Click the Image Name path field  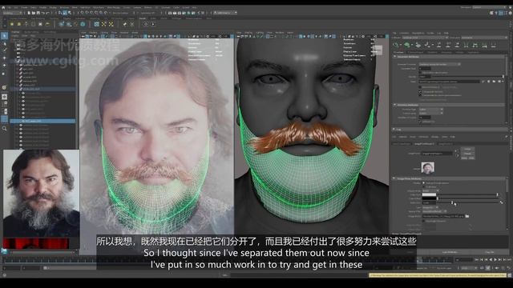coord(442,216)
